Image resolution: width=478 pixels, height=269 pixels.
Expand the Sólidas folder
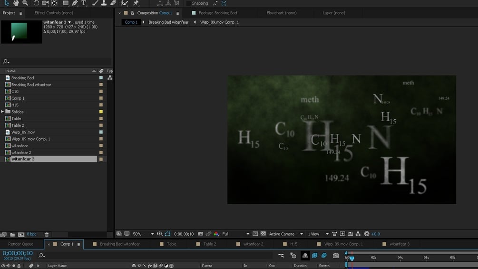click(2, 112)
